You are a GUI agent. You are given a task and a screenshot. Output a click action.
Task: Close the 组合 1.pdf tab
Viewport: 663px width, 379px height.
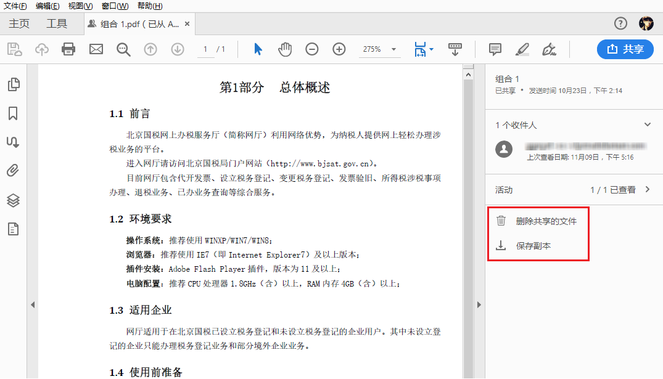187,24
